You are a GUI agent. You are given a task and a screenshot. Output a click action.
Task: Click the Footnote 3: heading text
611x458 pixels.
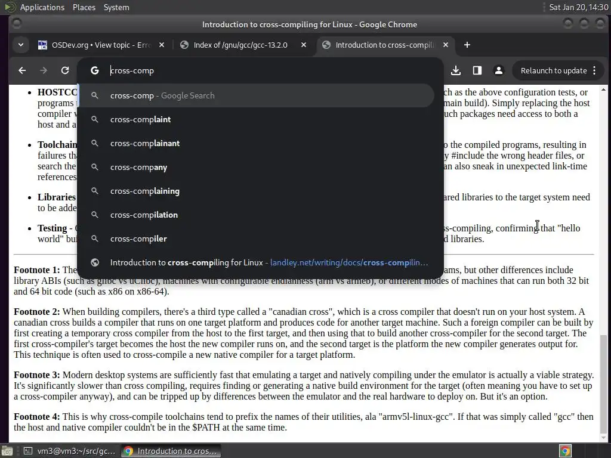(x=36, y=375)
